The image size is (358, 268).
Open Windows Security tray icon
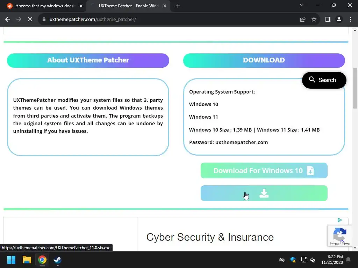(293, 260)
